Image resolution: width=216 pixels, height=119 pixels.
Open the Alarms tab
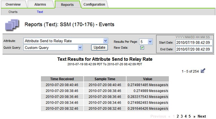pyautogui.click(x=40, y=5)
